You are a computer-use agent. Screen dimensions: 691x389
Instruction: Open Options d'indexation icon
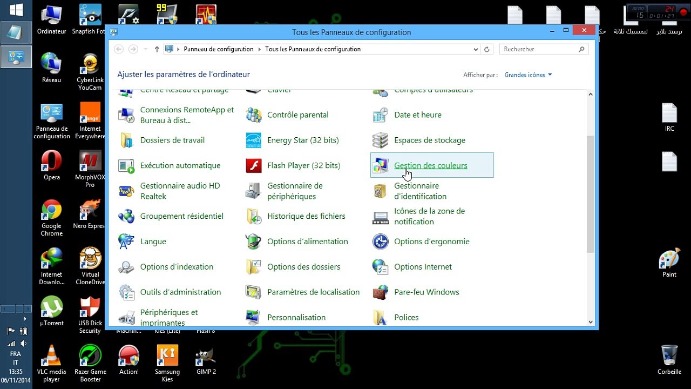[126, 267]
